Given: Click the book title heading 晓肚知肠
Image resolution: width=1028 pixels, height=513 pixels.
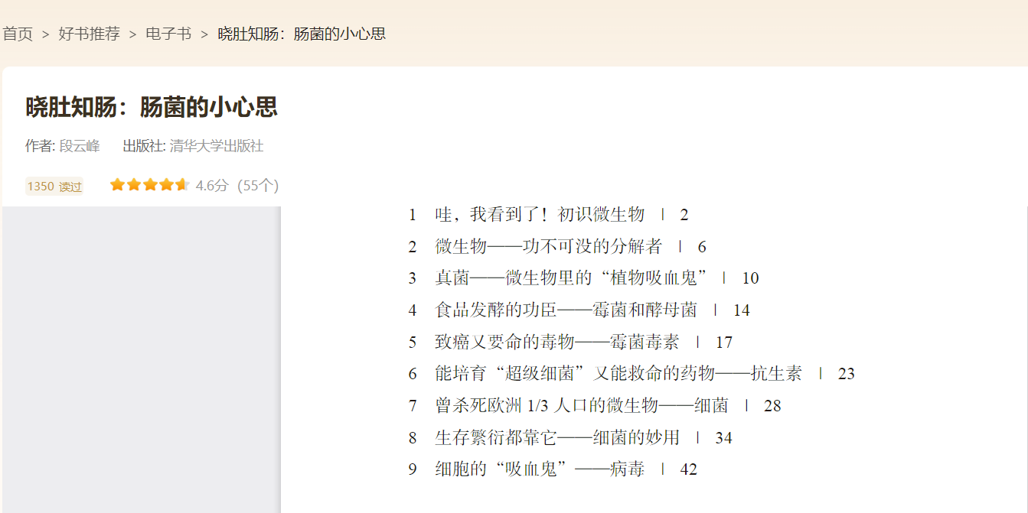Looking at the screenshot, I should [x=152, y=107].
